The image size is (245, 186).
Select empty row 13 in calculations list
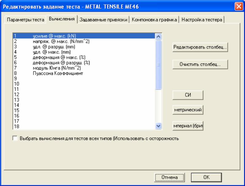click(x=84, y=100)
